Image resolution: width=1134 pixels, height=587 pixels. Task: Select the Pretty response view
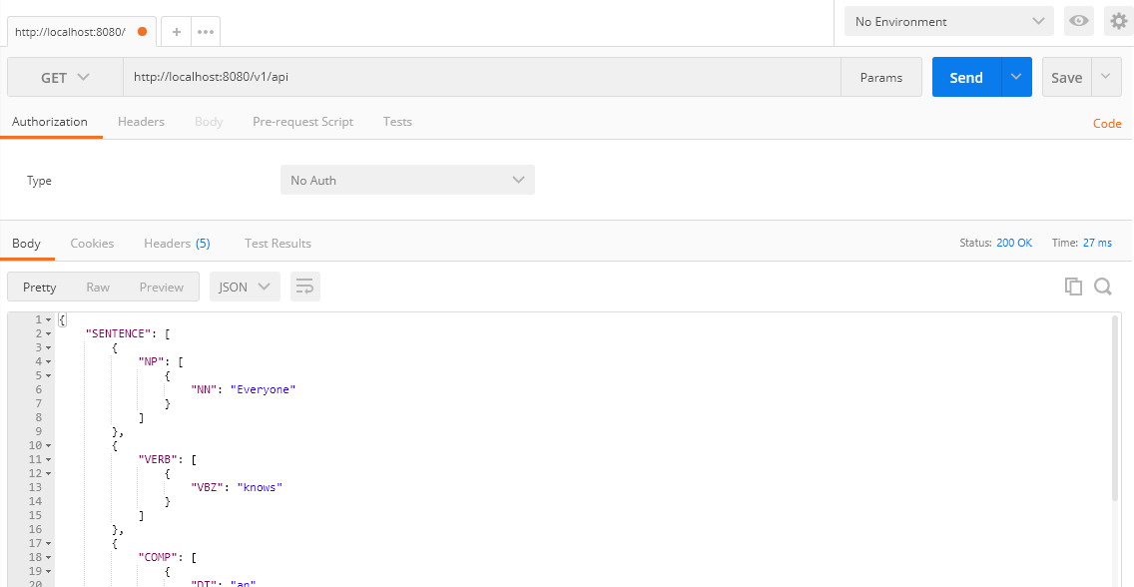[x=39, y=287]
